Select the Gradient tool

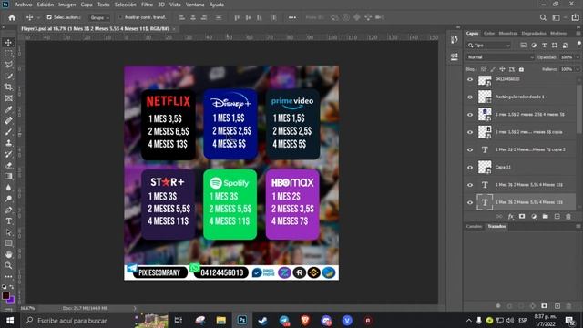(x=8, y=176)
